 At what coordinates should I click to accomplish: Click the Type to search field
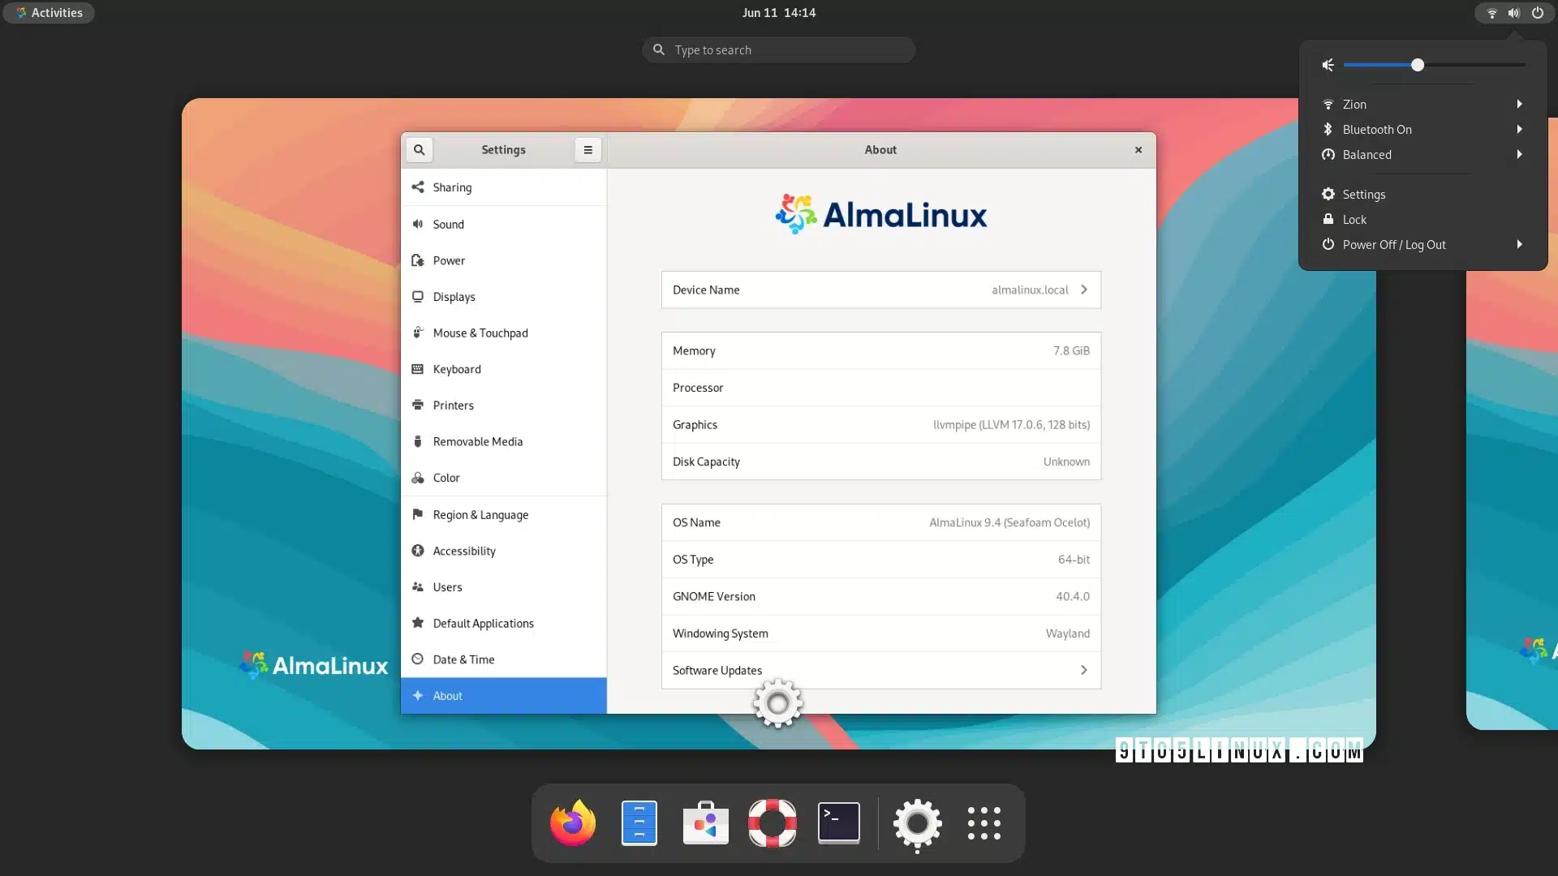[x=779, y=50]
